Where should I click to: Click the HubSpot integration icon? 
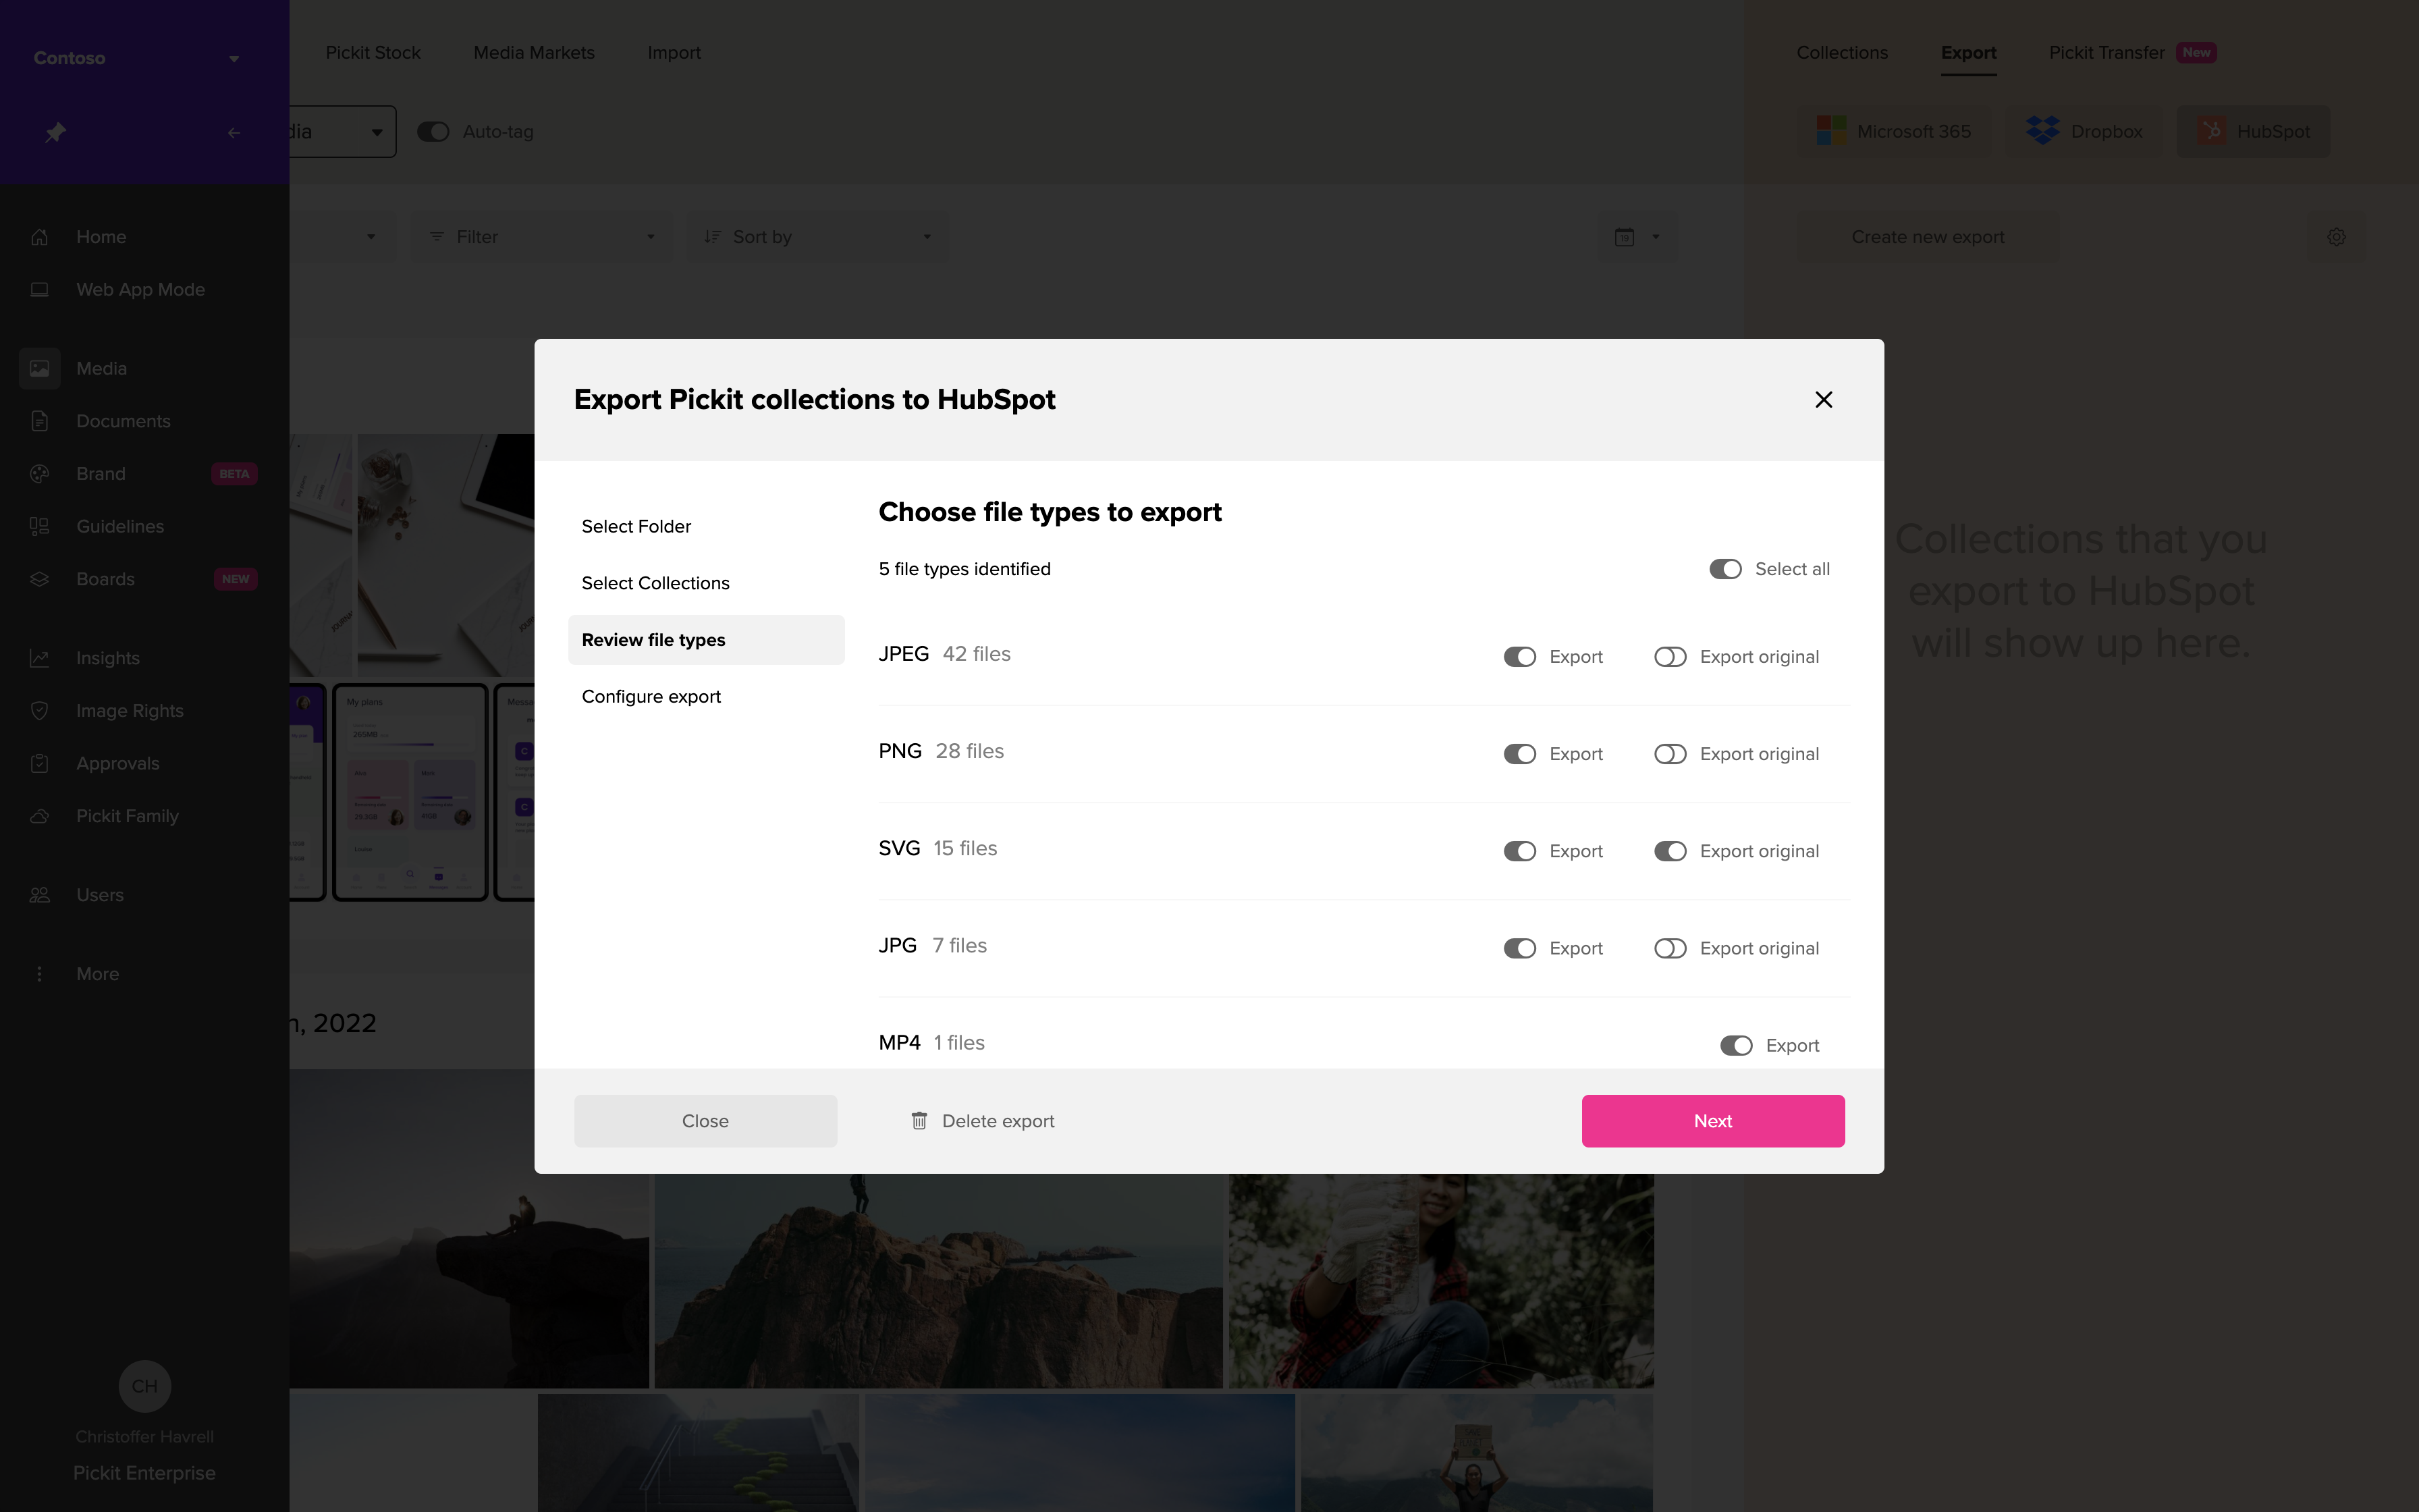coord(2211,131)
